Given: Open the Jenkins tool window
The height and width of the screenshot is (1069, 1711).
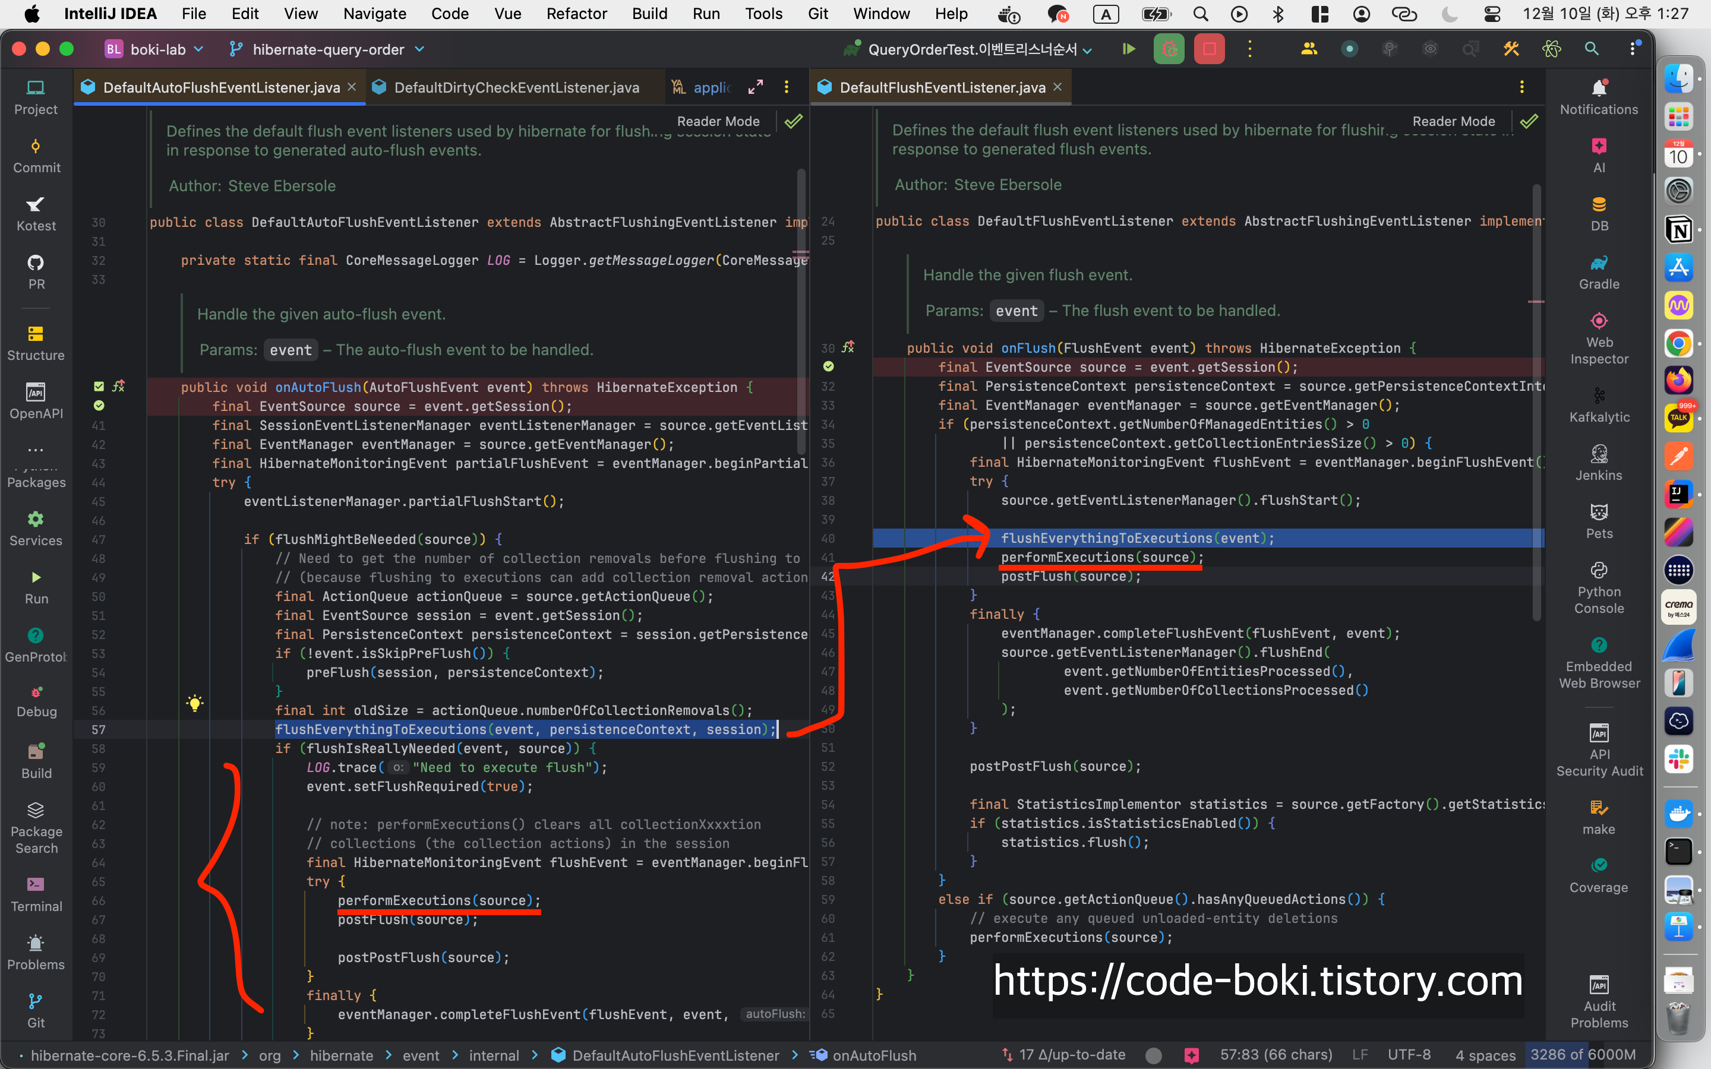Looking at the screenshot, I should click(x=1599, y=463).
